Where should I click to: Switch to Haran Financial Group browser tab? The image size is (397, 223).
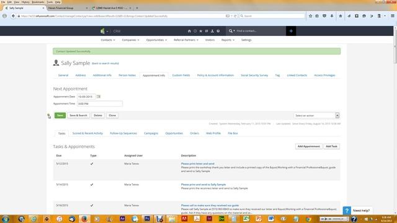click(x=68, y=8)
